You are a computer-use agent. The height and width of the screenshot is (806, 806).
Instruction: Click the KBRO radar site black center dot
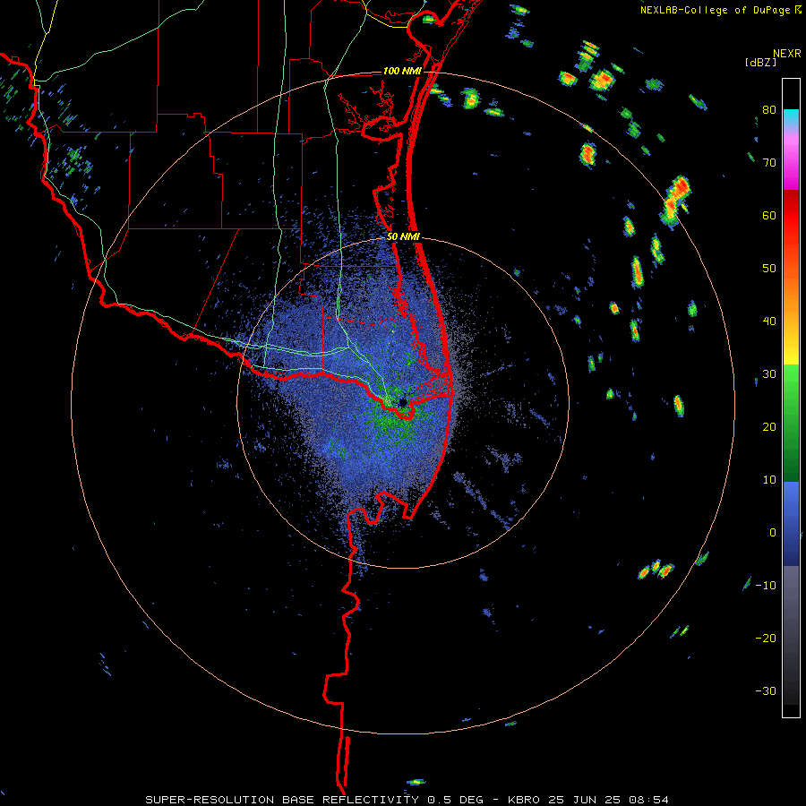coord(403,402)
